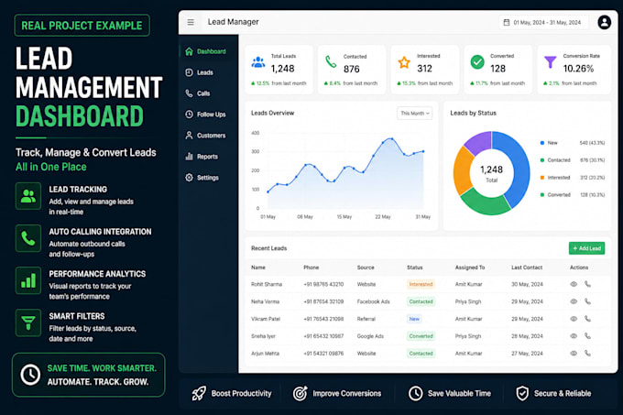Open the hamburger menu icon

click(191, 22)
